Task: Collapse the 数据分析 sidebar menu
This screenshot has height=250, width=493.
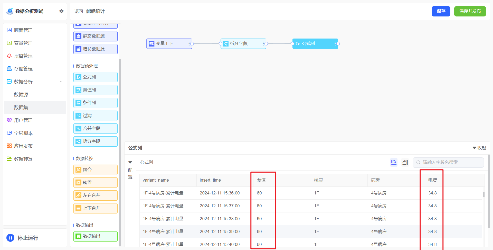Action: coord(61,82)
